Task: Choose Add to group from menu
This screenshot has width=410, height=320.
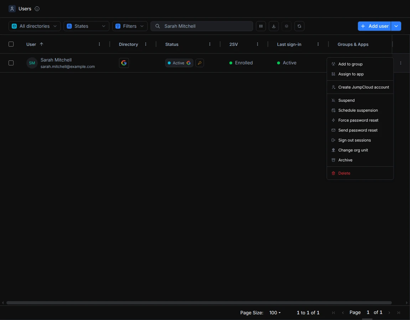Action: point(360,64)
